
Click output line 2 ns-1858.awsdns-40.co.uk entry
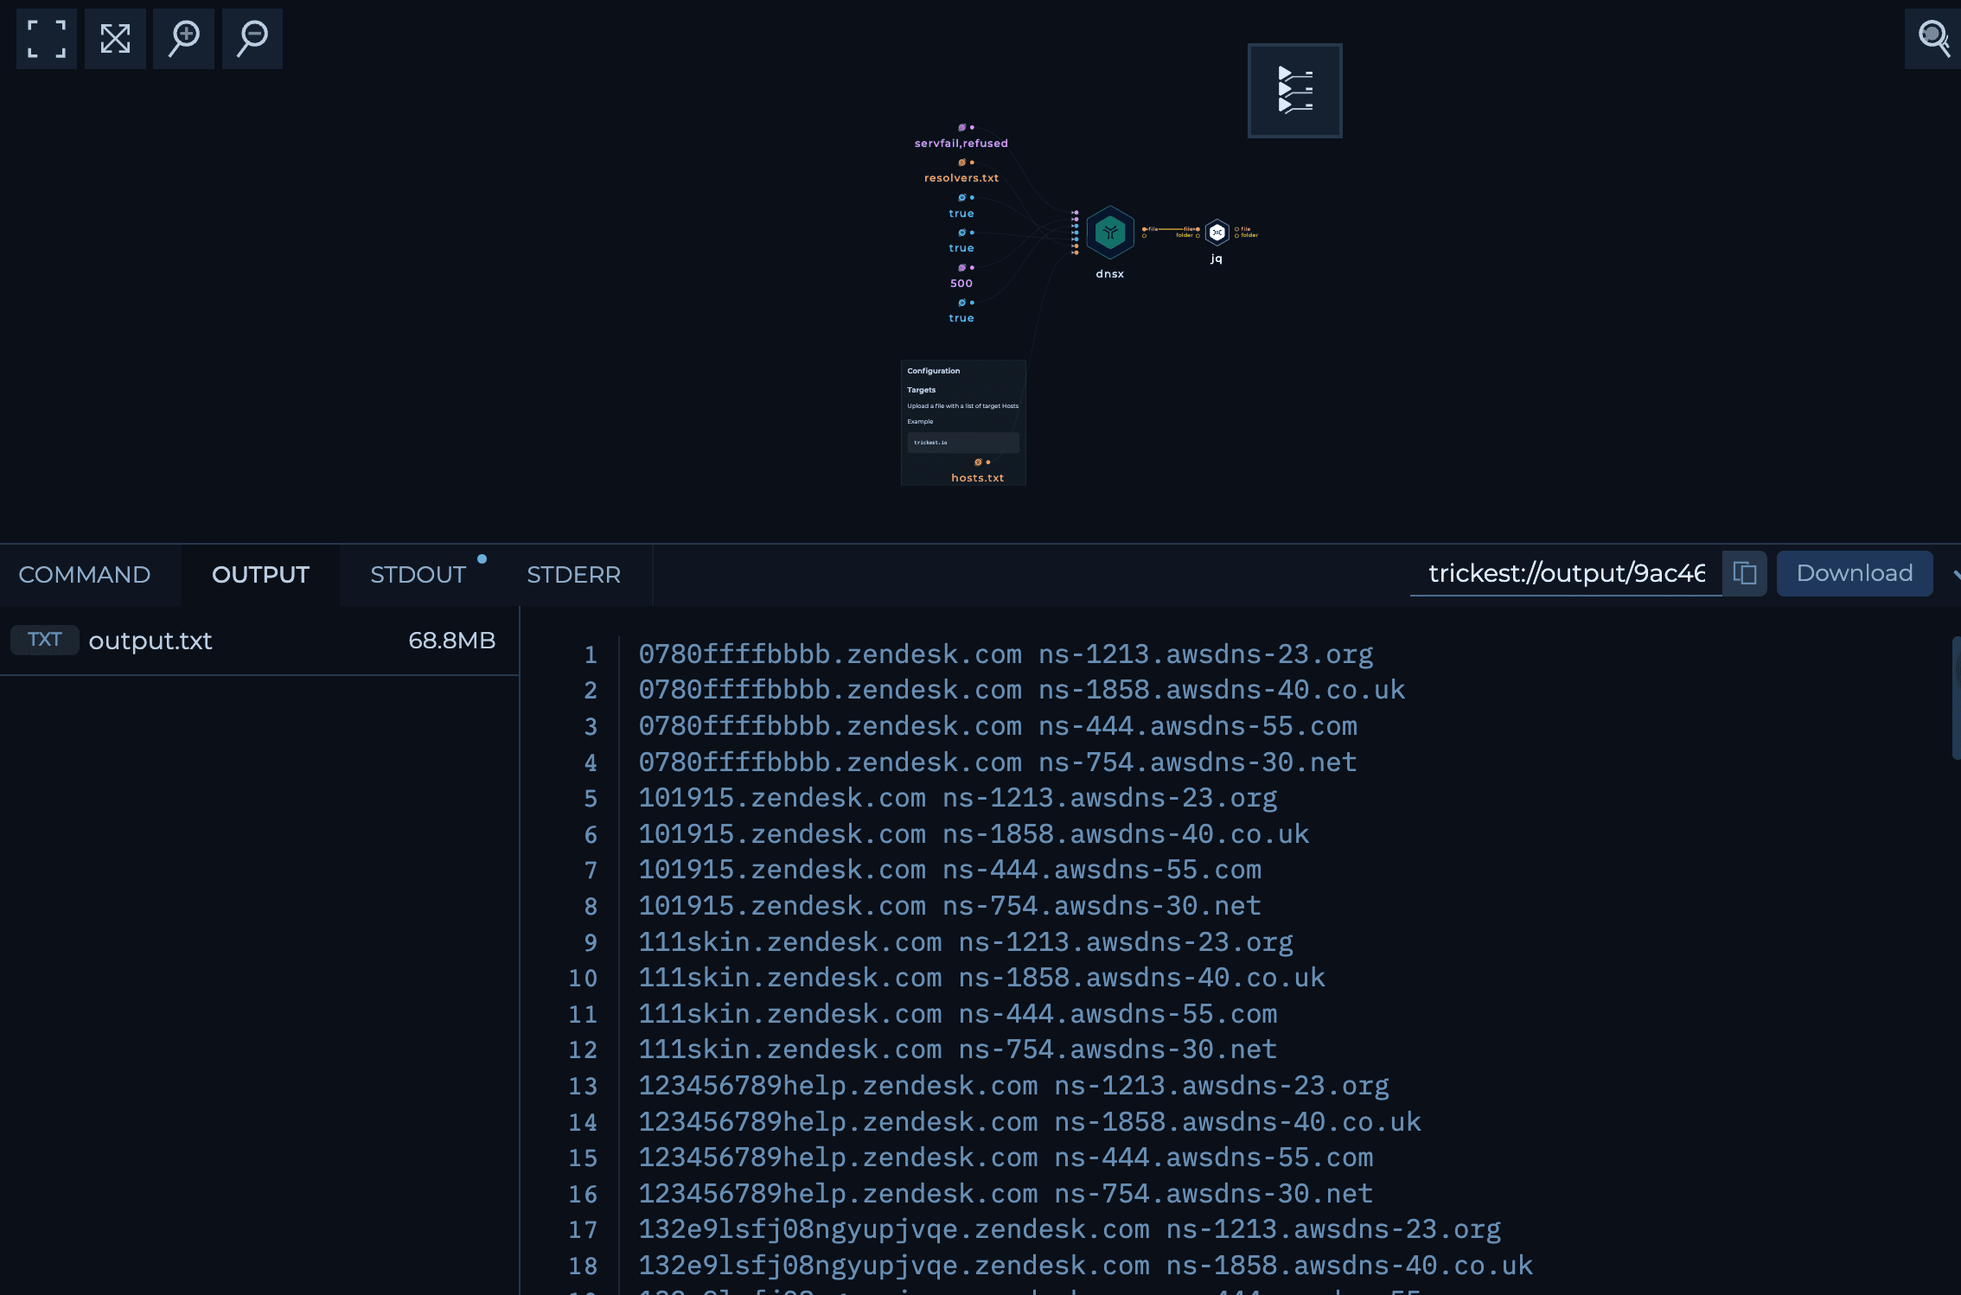(x=1222, y=690)
